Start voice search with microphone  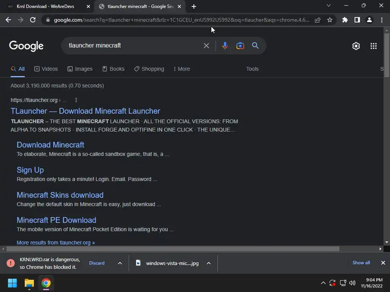(225, 46)
